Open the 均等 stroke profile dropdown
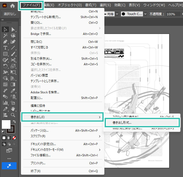This screenshot has height=177, width=183. [x=117, y=14]
